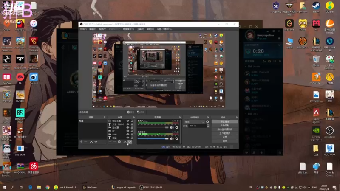
Task: Open the Origin desktop icon
Action: (6, 25)
